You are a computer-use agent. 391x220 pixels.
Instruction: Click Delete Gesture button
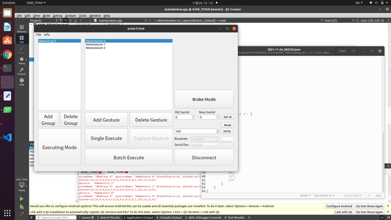click(151, 120)
